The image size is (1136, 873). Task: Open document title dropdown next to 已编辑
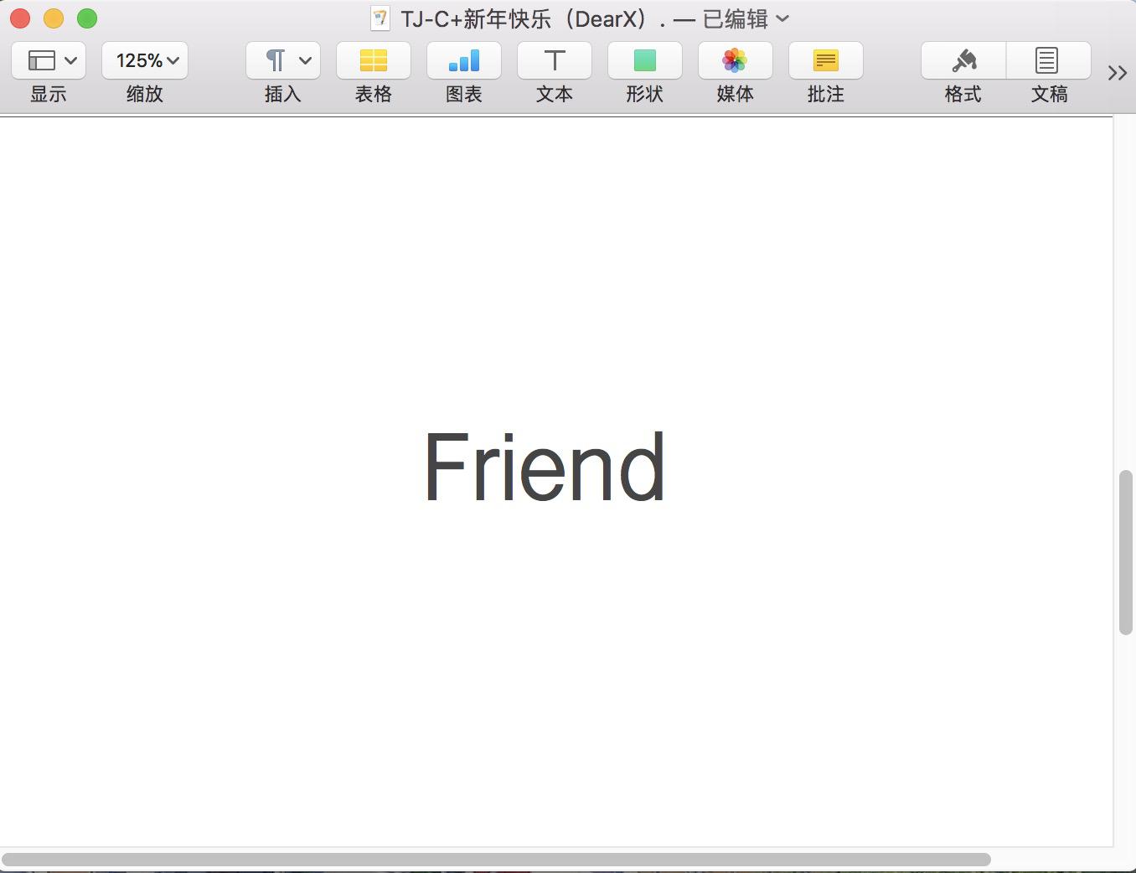point(782,18)
